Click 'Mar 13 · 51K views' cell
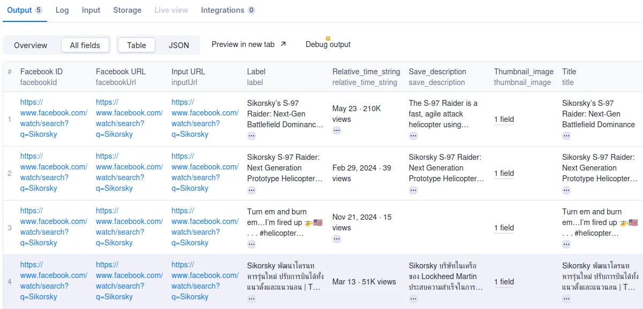643x309 pixels. 364,282
